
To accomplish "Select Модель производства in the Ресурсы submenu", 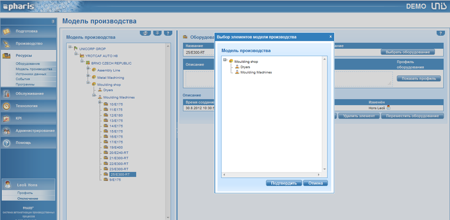I will (34, 69).
